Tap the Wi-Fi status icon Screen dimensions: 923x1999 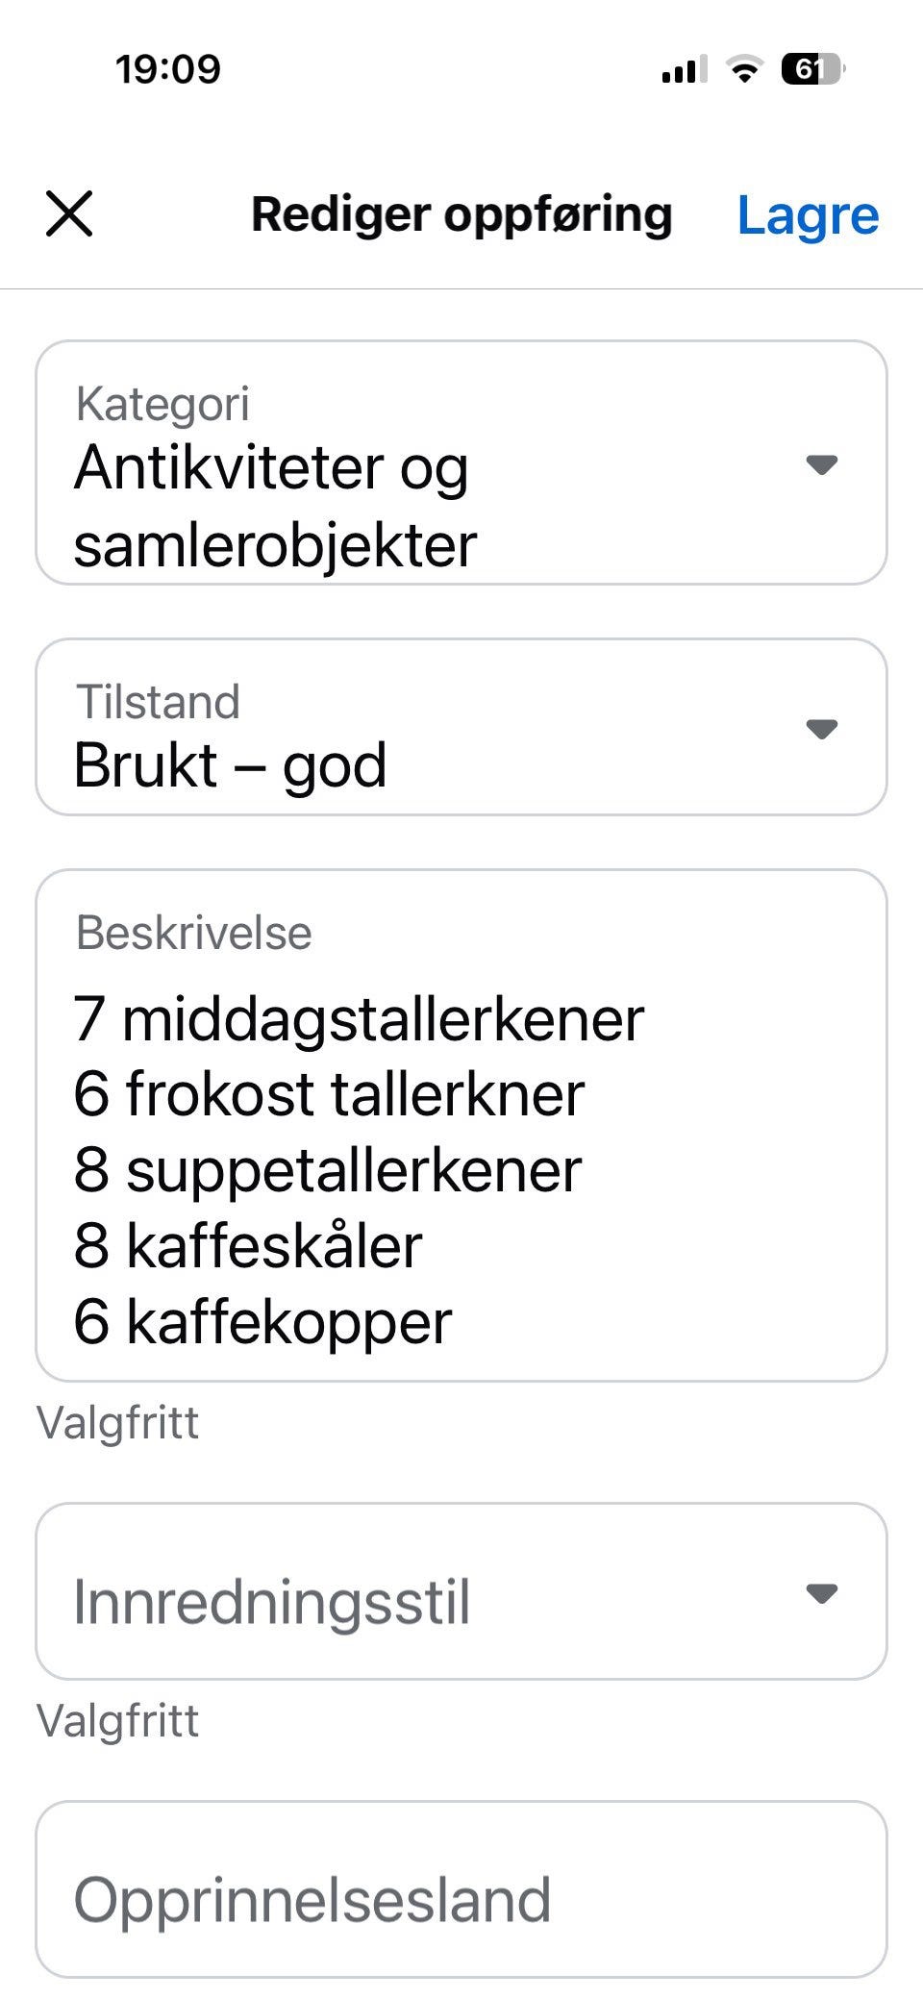743,69
